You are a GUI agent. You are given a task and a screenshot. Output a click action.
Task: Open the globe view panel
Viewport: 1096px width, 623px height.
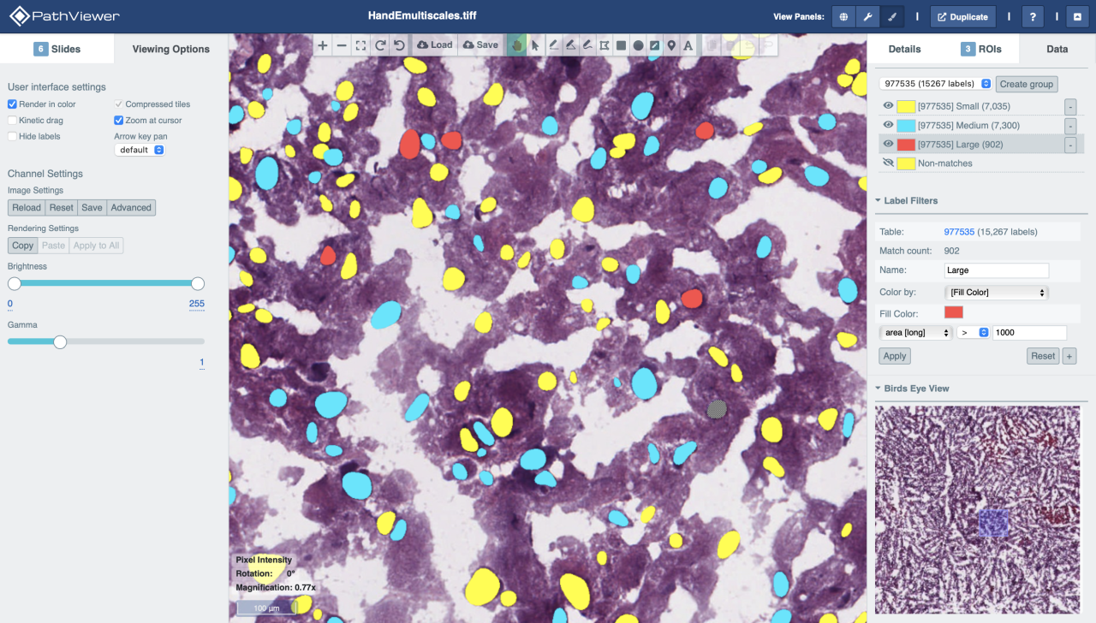(x=843, y=16)
